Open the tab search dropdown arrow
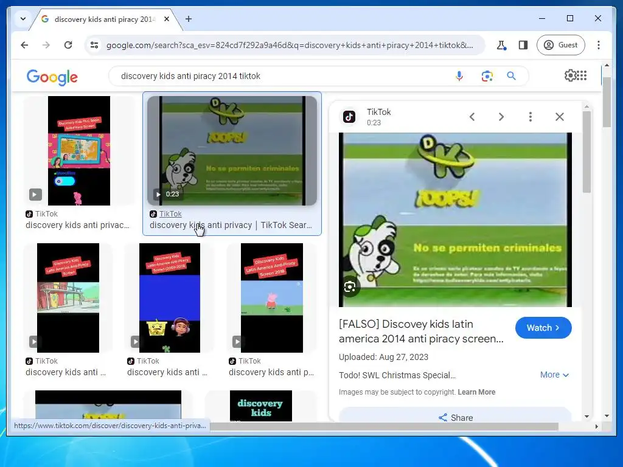This screenshot has width=623, height=467. coord(23,19)
